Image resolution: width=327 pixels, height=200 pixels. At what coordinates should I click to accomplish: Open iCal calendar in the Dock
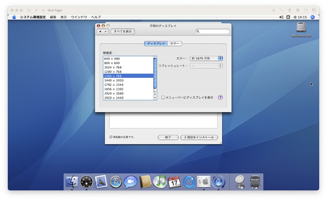tap(175, 182)
